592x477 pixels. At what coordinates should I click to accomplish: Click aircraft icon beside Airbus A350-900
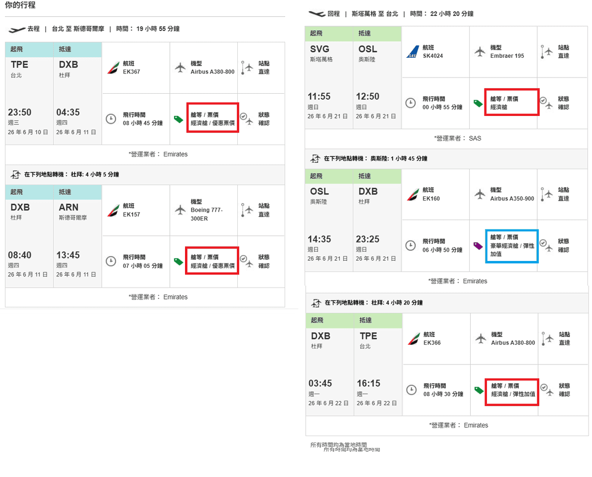[x=480, y=194]
